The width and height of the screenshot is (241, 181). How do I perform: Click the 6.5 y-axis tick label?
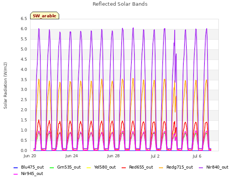click(x=24, y=19)
